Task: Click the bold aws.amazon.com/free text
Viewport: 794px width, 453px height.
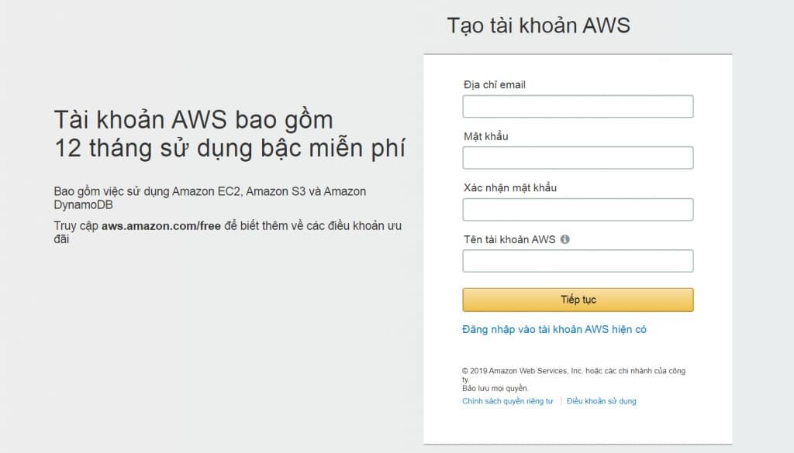Action: [x=161, y=226]
